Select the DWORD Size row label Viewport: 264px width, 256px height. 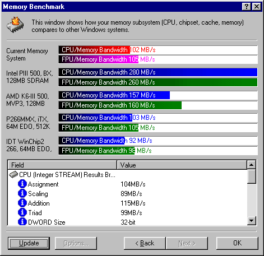[47, 222]
